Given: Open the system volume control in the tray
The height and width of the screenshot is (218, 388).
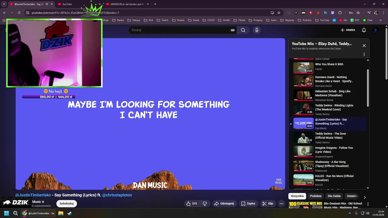Looking at the screenshot, I should point(368,213).
